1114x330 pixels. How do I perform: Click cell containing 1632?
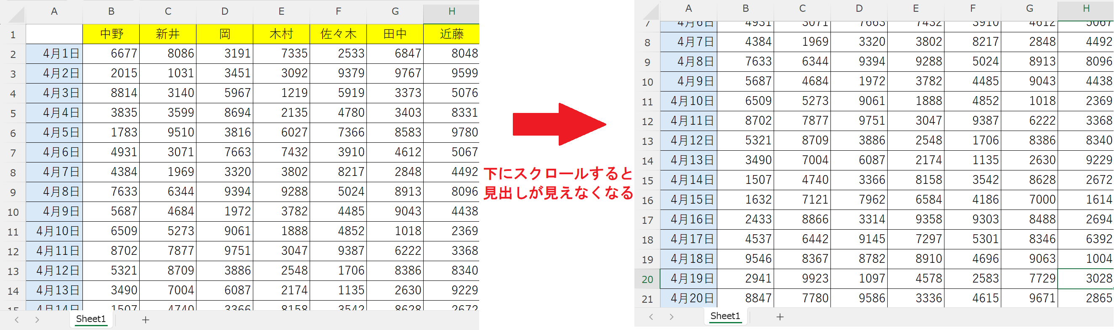745,200
